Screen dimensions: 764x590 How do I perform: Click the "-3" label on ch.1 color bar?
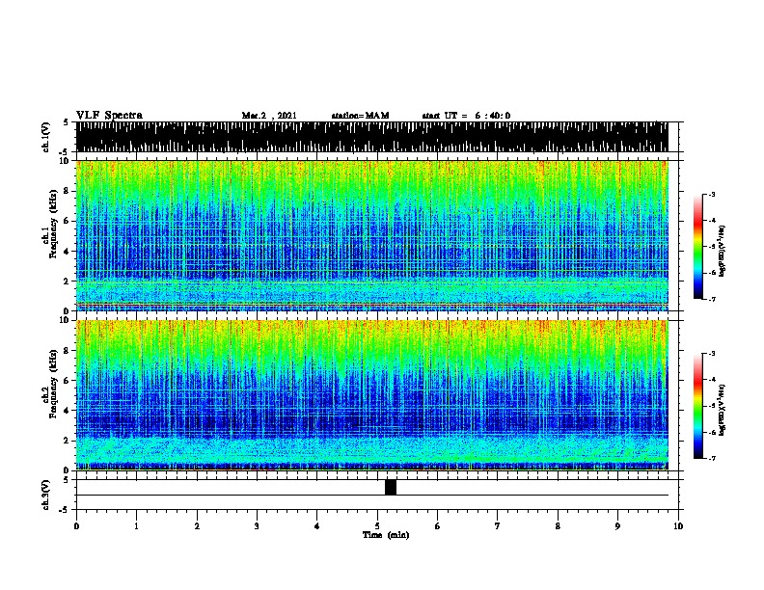pos(712,194)
